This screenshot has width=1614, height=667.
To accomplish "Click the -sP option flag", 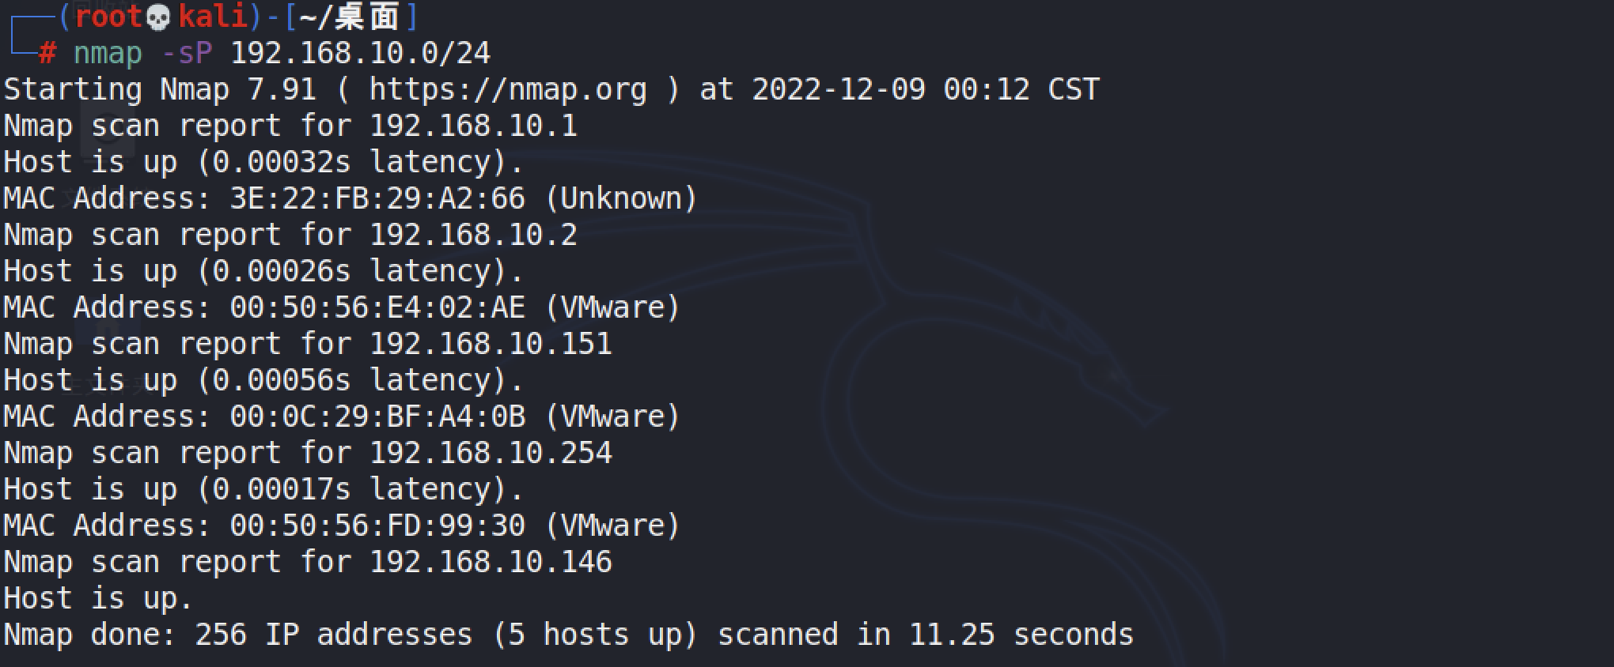I will click(x=187, y=53).
